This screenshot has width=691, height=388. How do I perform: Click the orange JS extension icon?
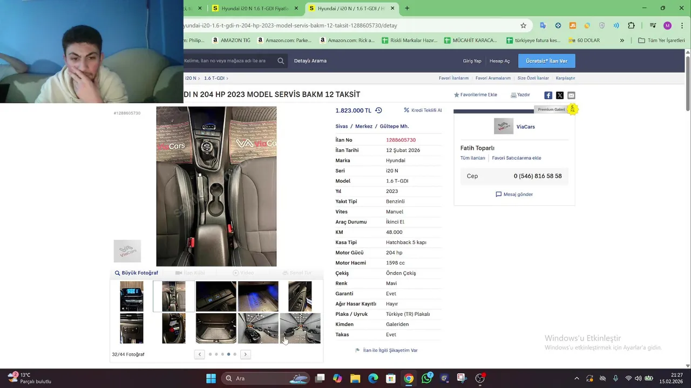tap(573, 25)
